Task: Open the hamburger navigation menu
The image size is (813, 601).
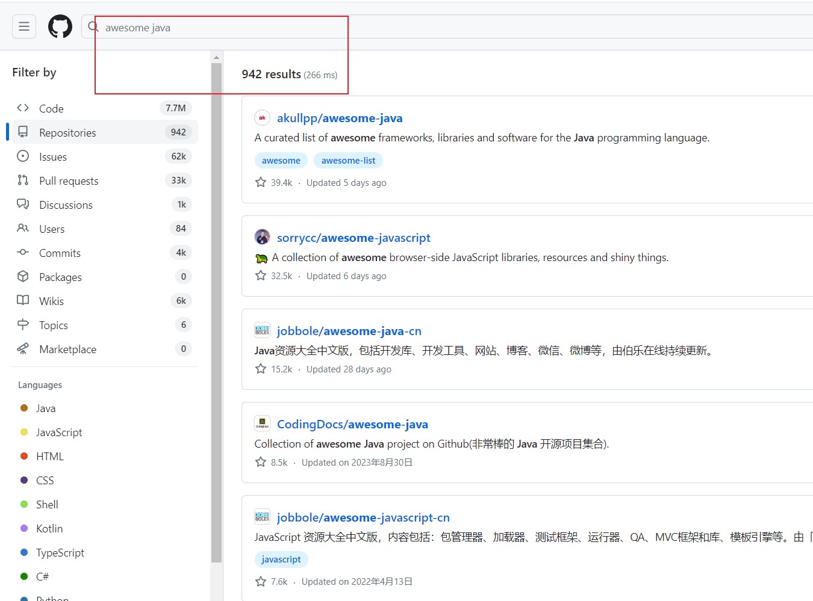Action: point(24,26)
